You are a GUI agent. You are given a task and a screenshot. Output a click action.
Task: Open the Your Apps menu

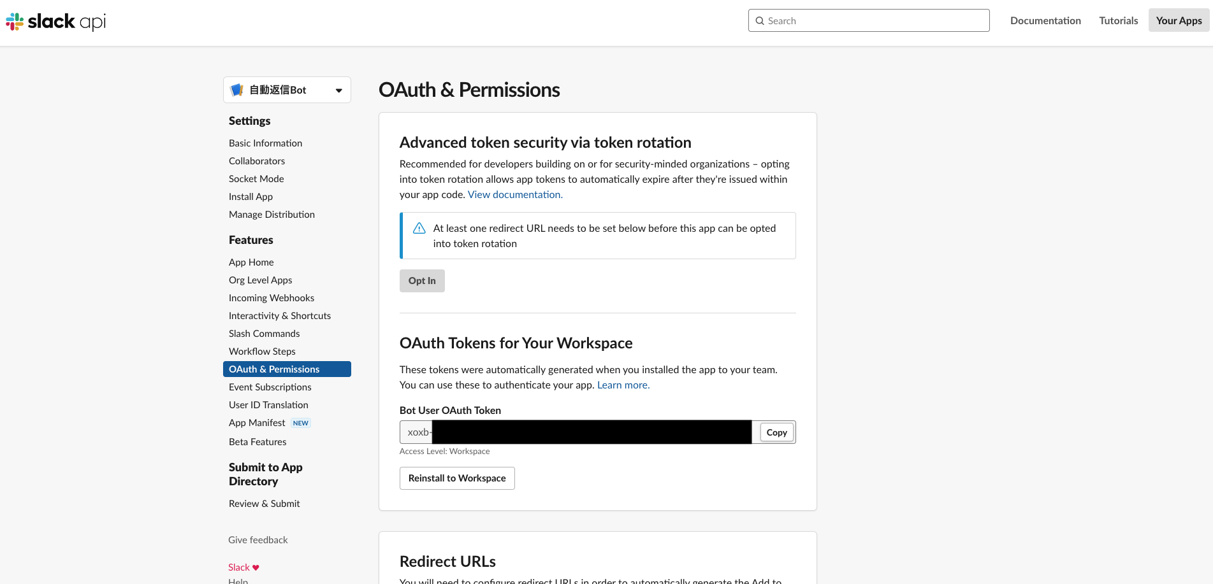1178,20
